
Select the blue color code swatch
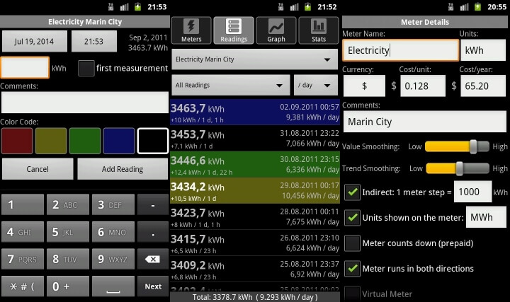tap(119, 141)
